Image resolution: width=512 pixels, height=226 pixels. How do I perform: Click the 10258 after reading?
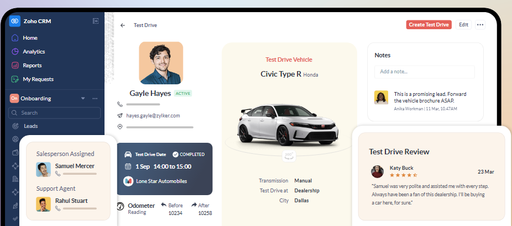click(x=205, y=213)
